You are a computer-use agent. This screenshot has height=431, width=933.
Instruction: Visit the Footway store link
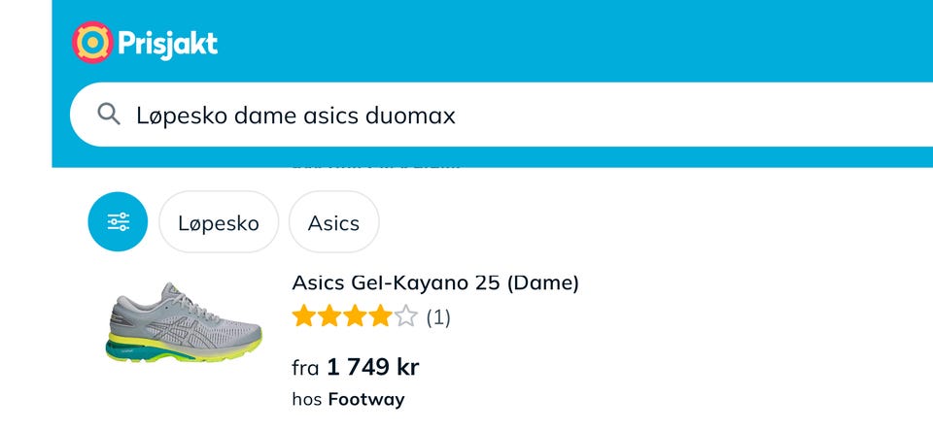pyautogui.click(x=366, y=399)
